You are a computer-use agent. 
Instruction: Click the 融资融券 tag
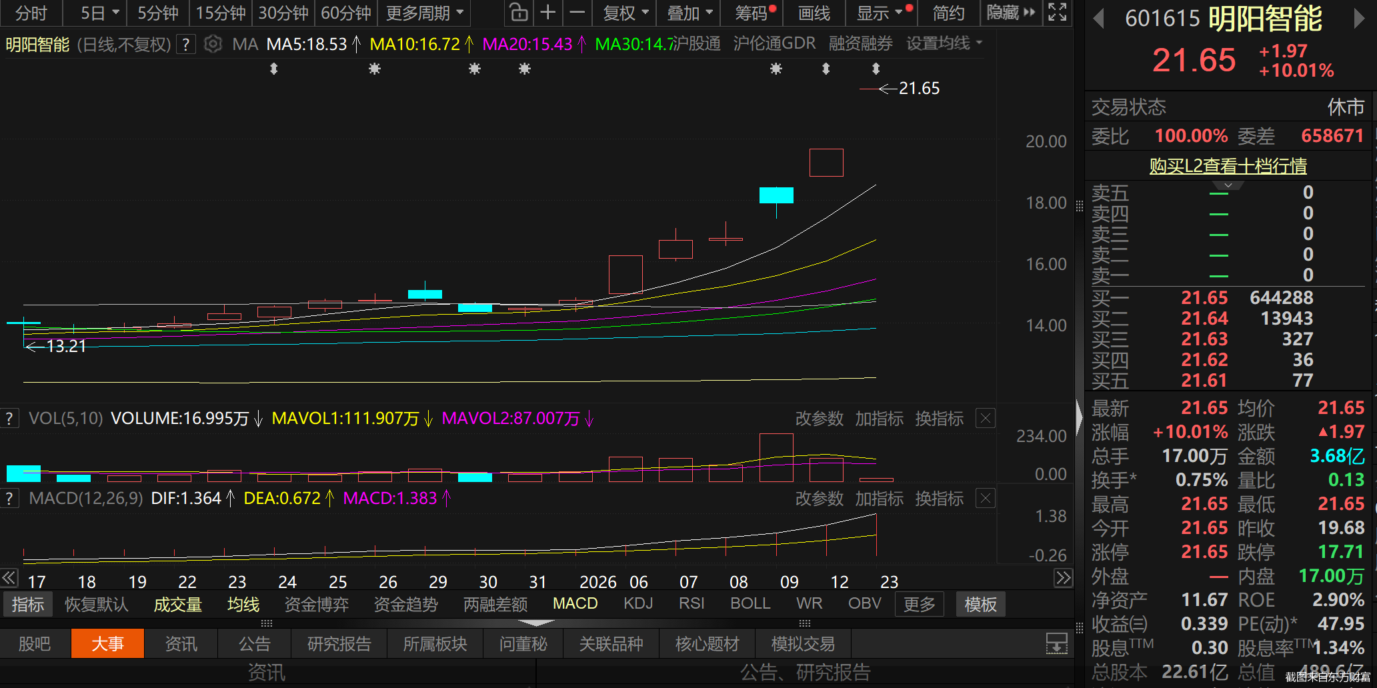tap(861, 44)
